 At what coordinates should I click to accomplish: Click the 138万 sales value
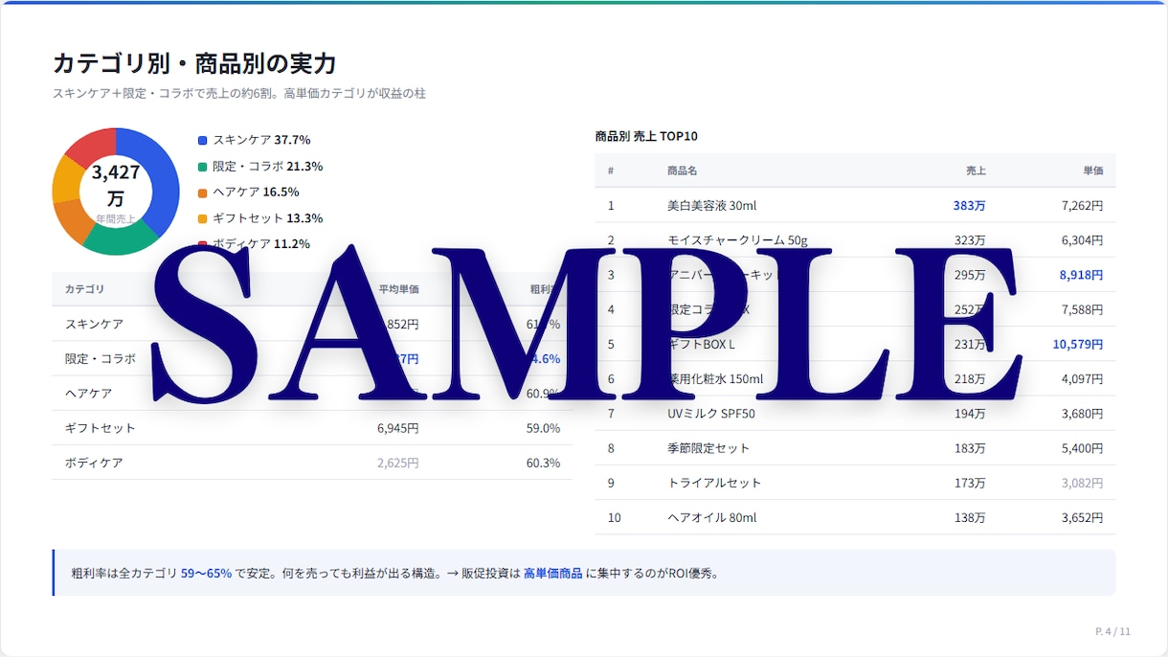pyautogui.click(x=969, y=518)
